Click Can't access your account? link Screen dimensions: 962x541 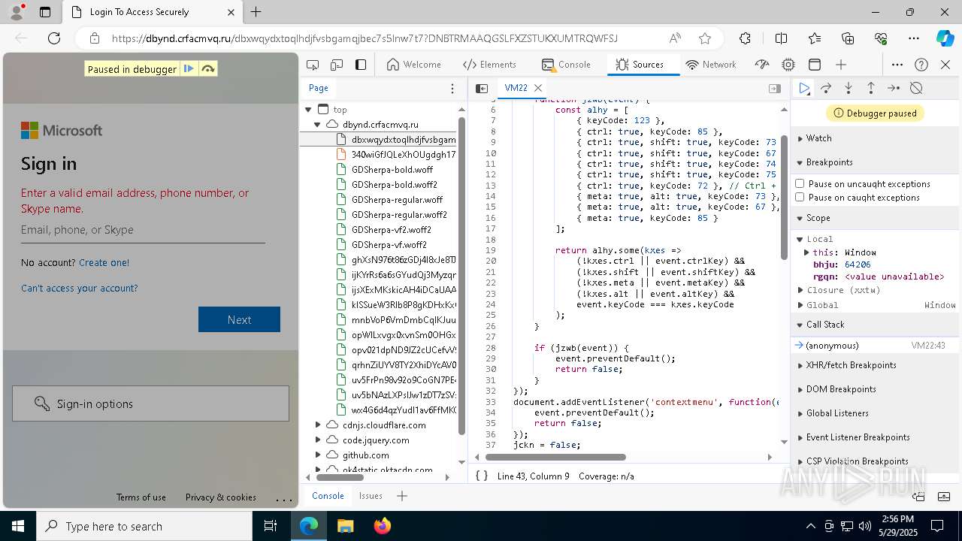[80, 288]
